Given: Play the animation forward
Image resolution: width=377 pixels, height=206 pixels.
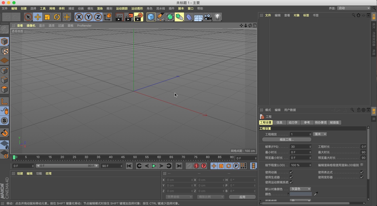Looking at the screenshot, I should tap(154, 166).
